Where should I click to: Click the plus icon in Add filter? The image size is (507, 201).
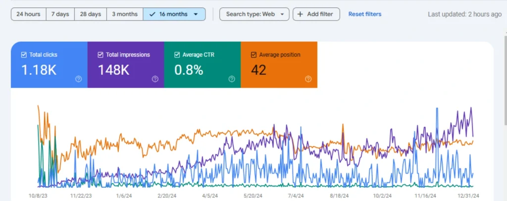(x=300, y=14)
